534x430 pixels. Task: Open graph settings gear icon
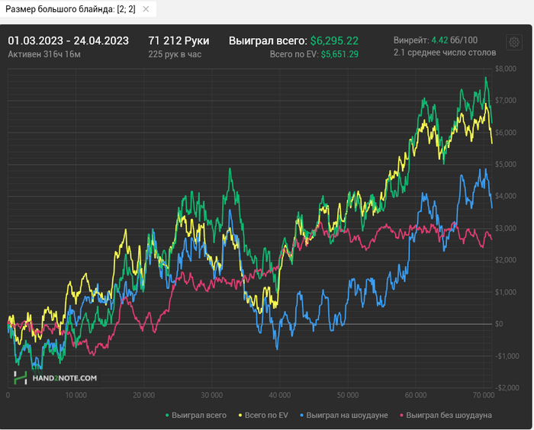(x=514, y=43)
